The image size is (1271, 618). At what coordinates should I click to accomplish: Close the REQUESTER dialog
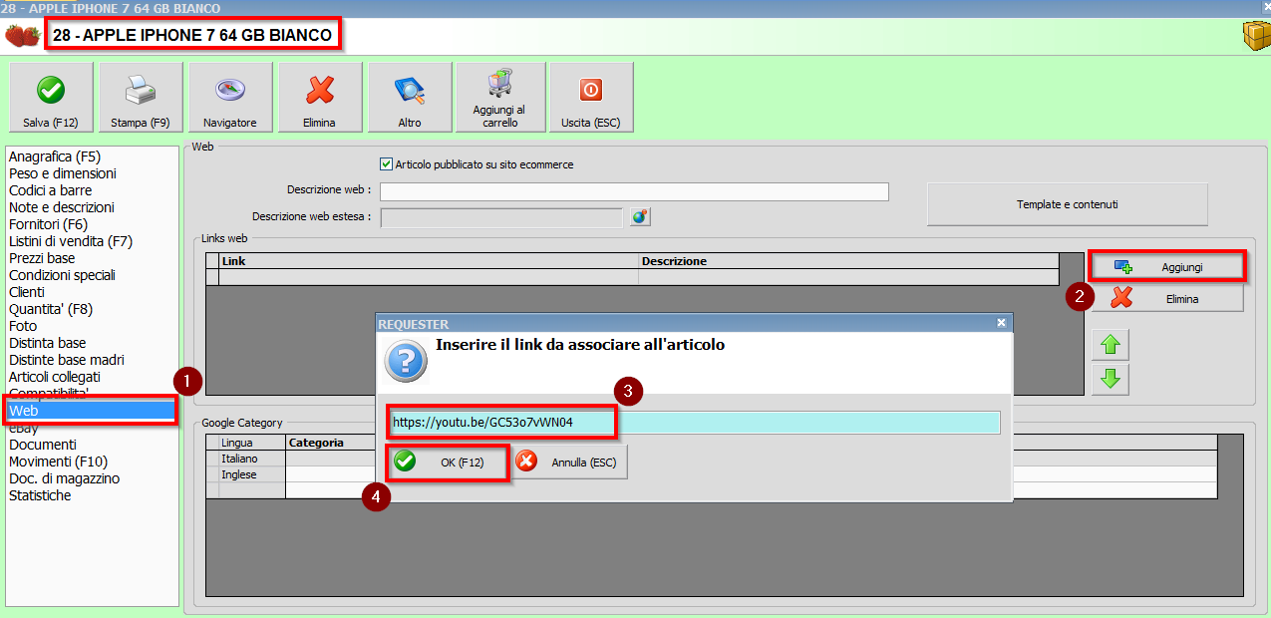click(x=1002, y=323)
